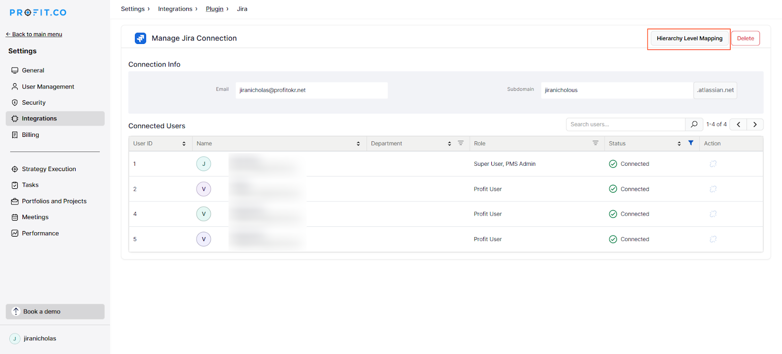Click Connected check icon for user 2
The height and width of the screenshot is (354, 782).
pyautogui.click(x=613, y=189)
